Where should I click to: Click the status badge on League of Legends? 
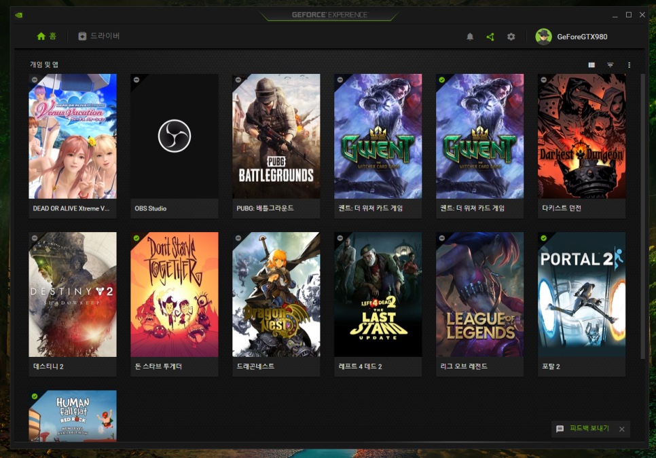pos(442,237)
